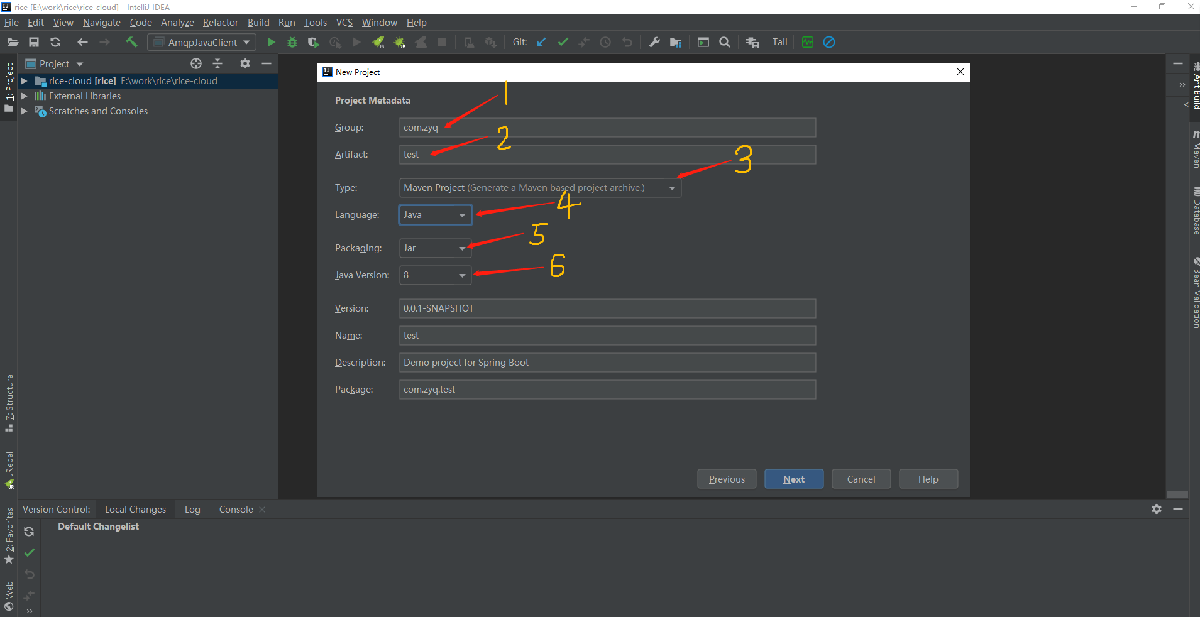Screen dimensions: 1200x617
Task: Open the Type Maven Project dropdown
Action: [540, 188]
